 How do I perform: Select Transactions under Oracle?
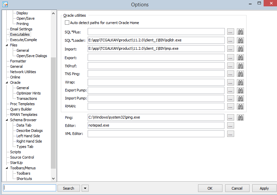(27, 99)
